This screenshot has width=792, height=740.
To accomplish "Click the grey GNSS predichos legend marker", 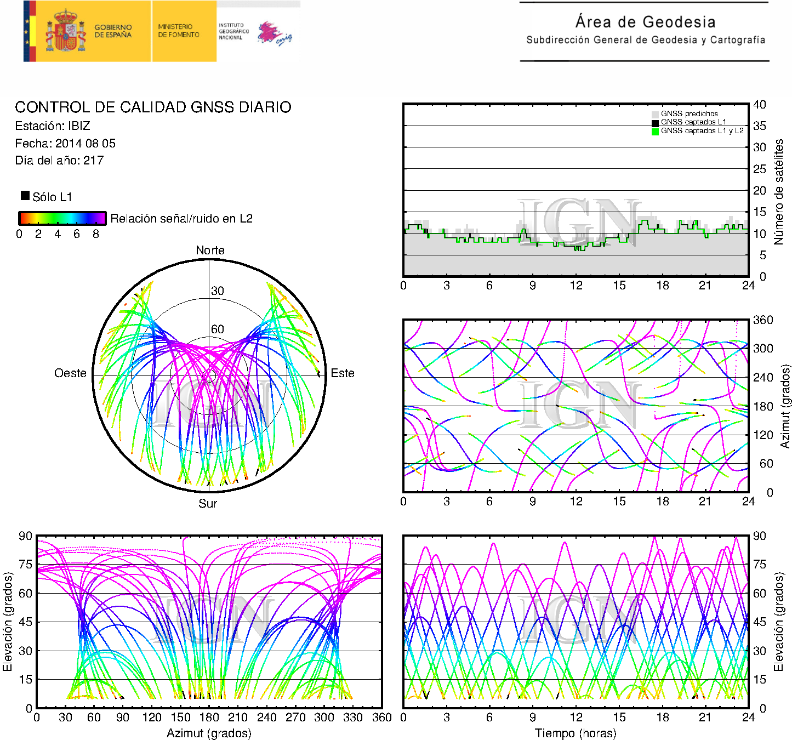I will coord(655,114).
